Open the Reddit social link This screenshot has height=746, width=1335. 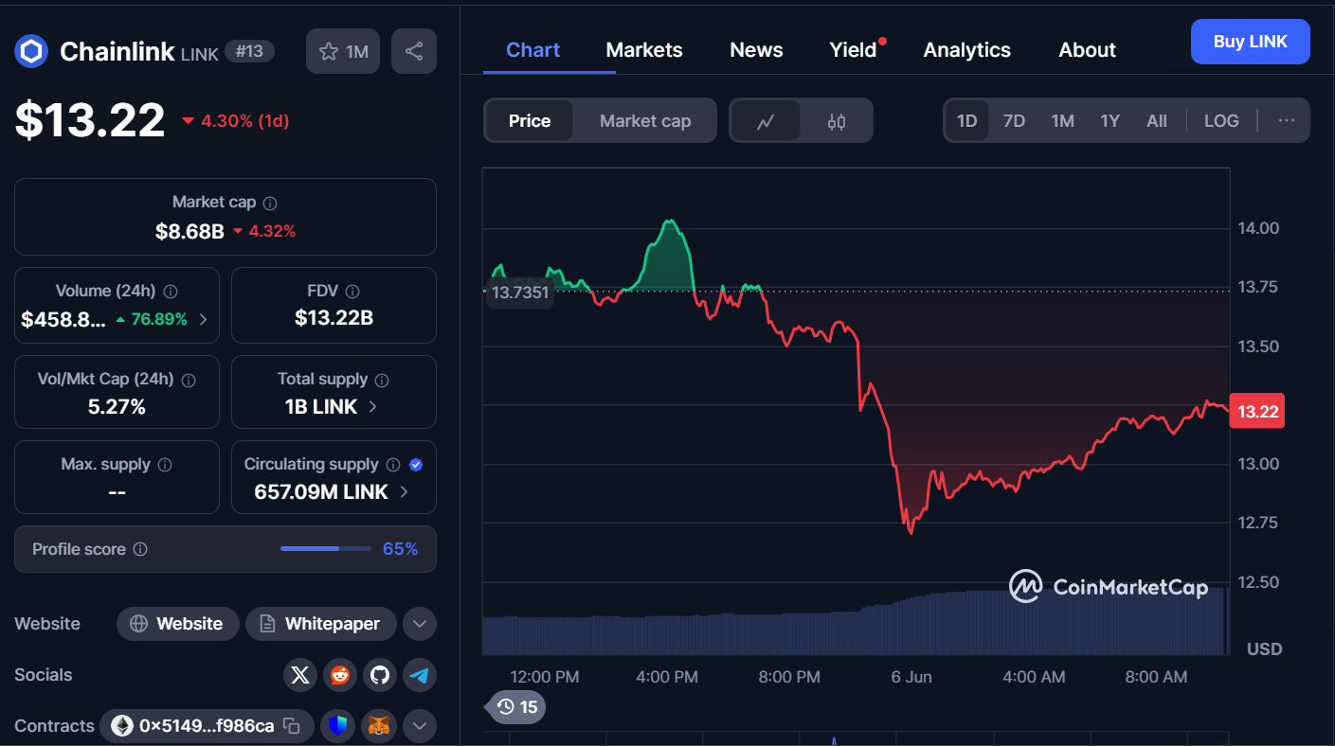[340, 675]
